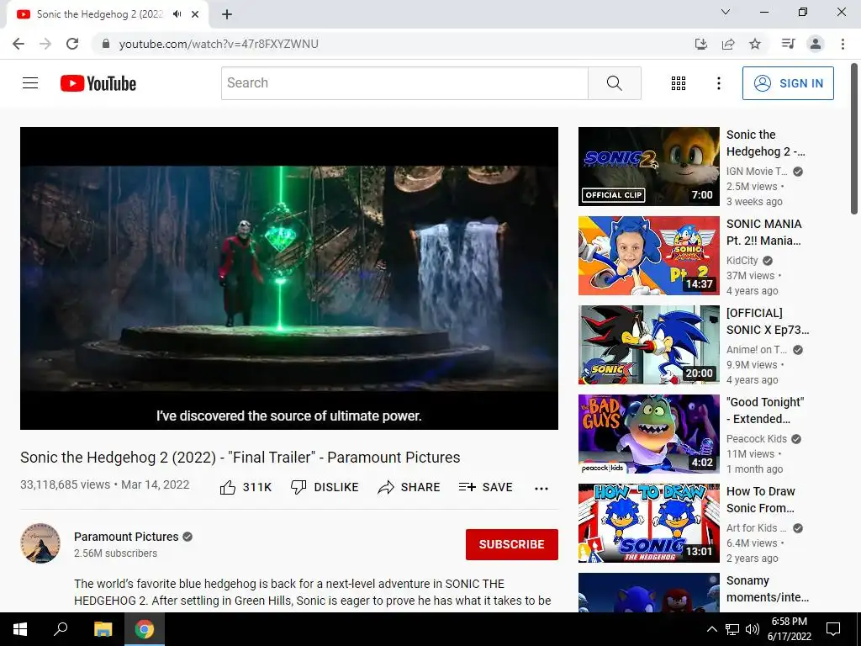Show hidden system tray icons
This screenshot has width=861, height=646.
pyautogui.click(x=711, y=629)
